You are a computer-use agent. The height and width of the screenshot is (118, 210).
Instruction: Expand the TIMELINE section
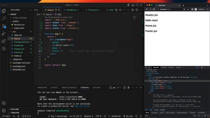(15, 113)
